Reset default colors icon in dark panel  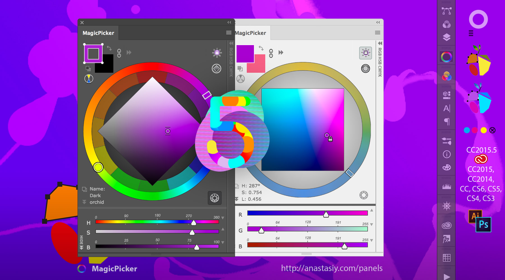click(88, 69)
